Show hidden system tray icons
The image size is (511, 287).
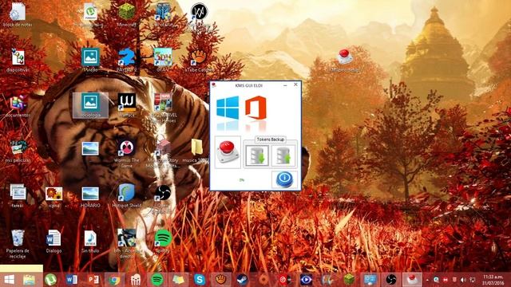click(427, 280)
